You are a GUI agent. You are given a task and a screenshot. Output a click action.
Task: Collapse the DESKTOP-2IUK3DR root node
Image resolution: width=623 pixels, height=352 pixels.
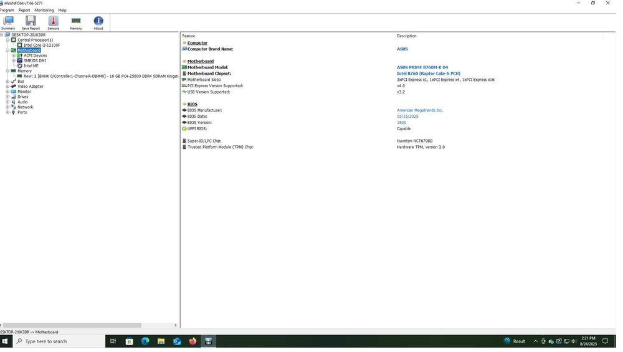click(x=2, y=35)
